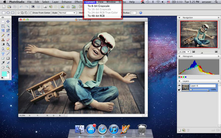Select the Text tool

3,54
